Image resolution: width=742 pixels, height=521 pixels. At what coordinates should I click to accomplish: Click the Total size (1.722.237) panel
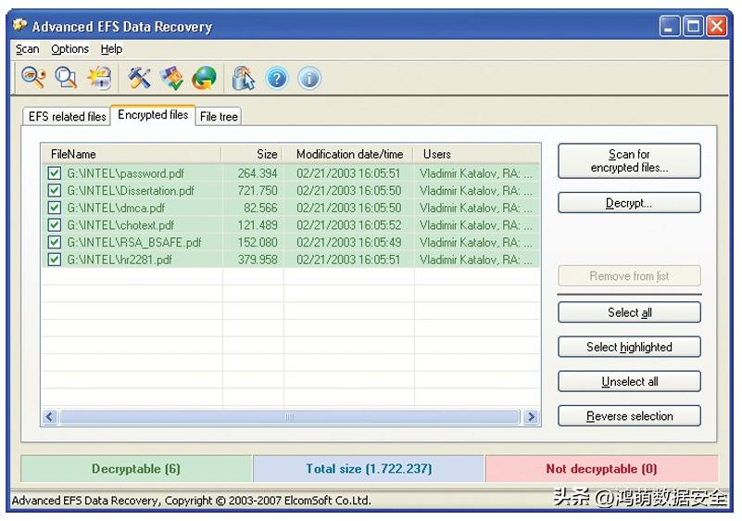pyautogui.click(x=369, y=469)
